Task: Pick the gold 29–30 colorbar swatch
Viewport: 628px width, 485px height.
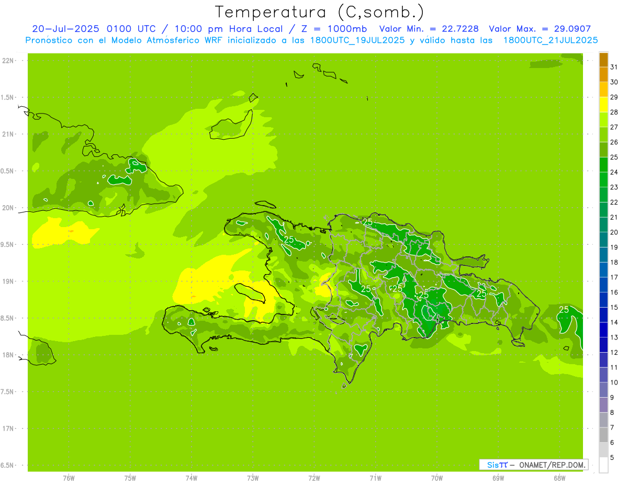Action: (x=603, y=89)
